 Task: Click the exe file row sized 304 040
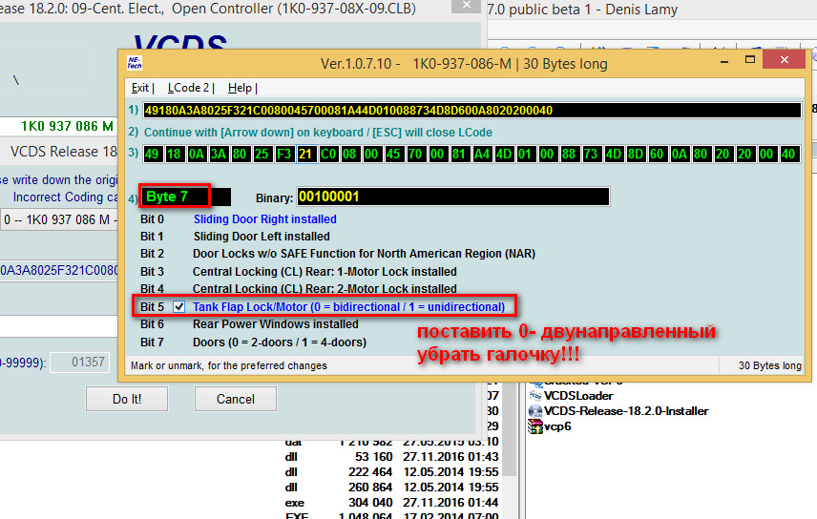pos(392,503)
